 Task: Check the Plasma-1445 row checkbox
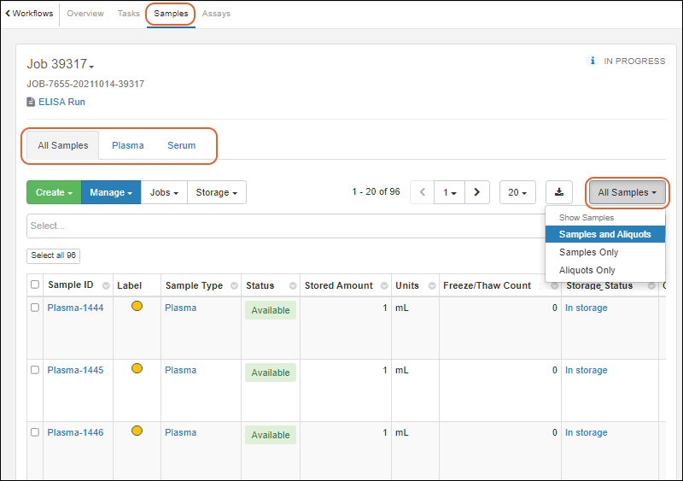(x=35, y=370)
